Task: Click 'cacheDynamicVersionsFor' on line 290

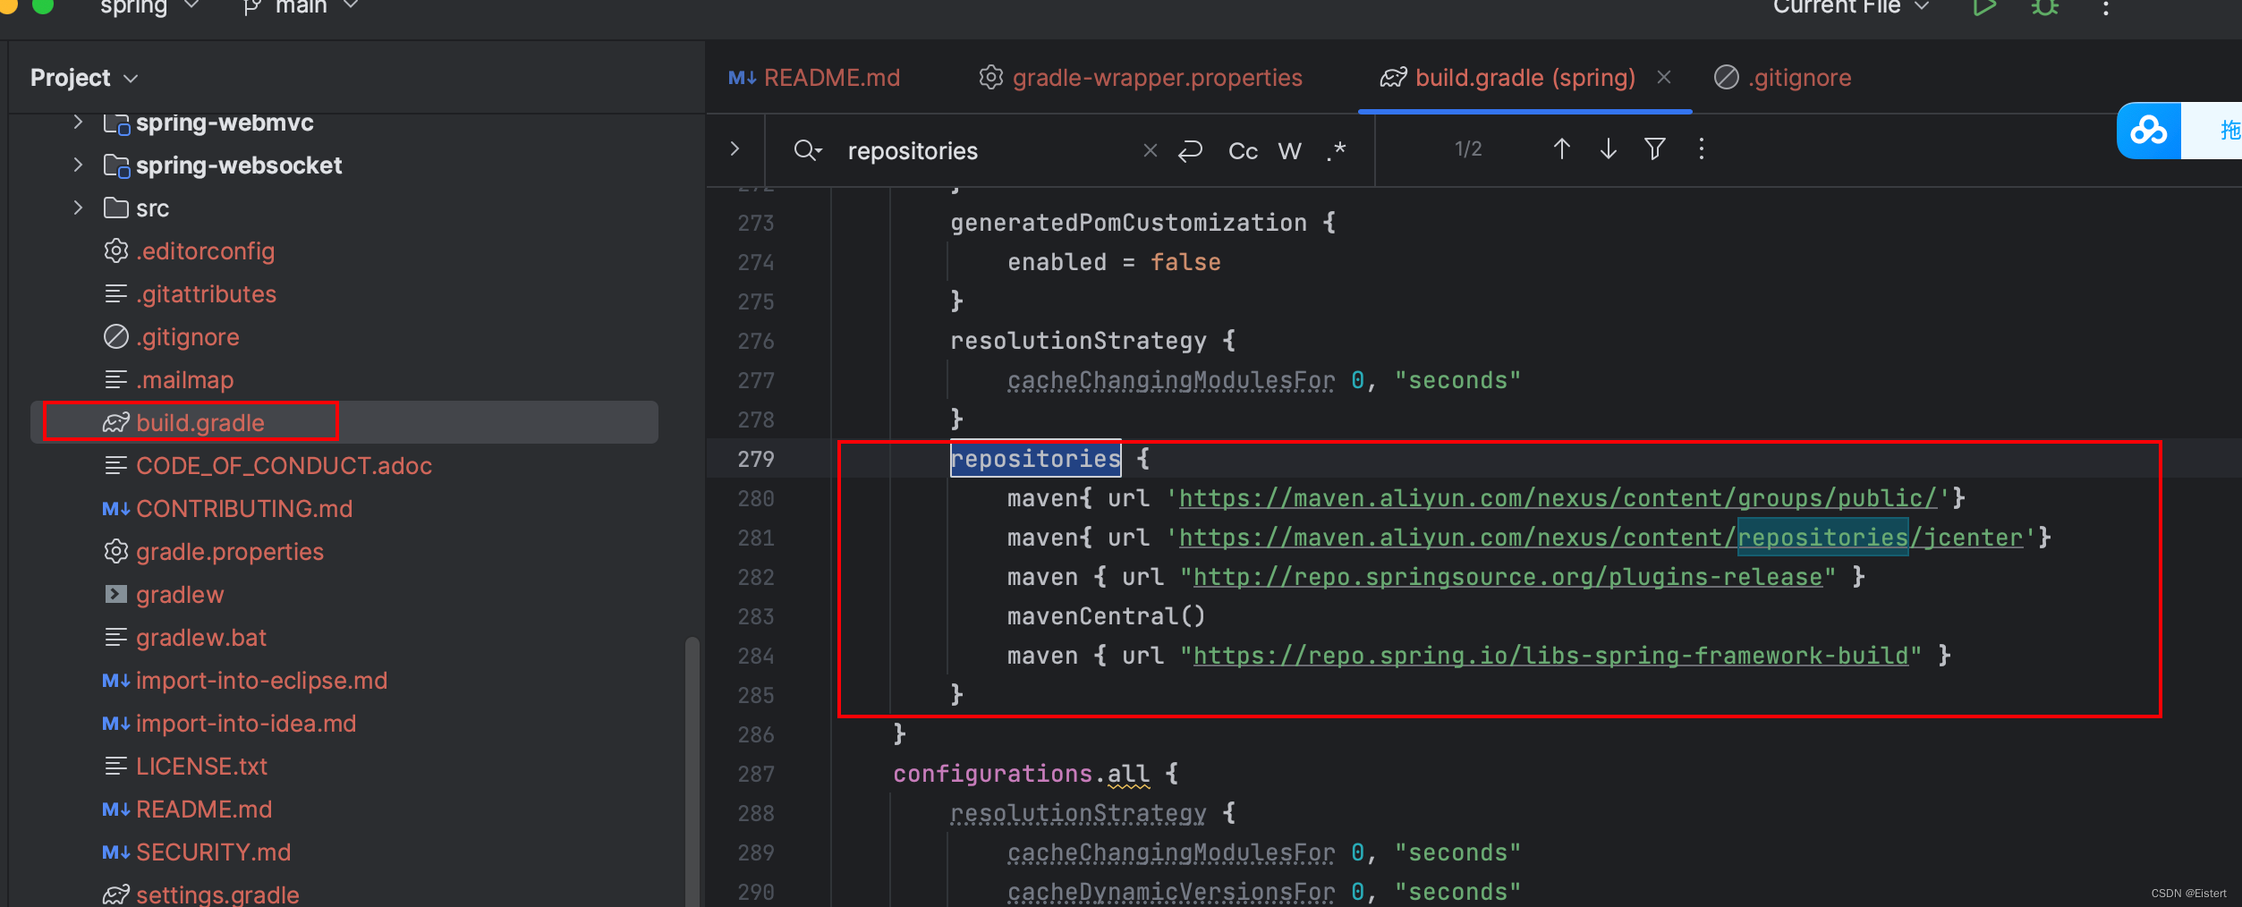Action: pyautogui.click(x=1171, y=892)
